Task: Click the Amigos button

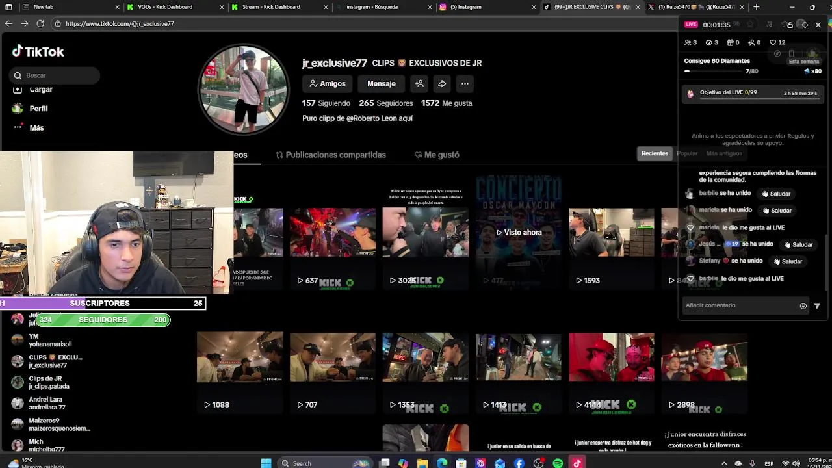Action: point(328,83)
